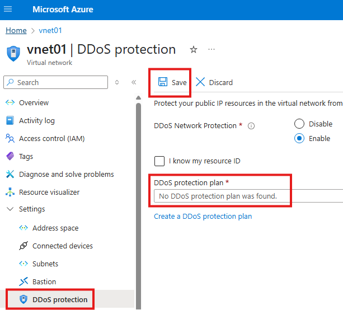Open Address space under Settings
The height and width of the screenshot is (310, 343).
[x=55, y=228]
